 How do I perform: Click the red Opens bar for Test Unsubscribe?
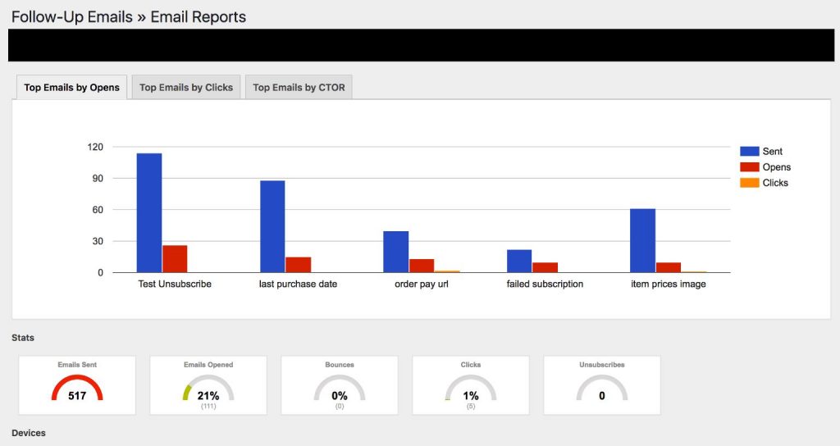(x=175, y=259)
